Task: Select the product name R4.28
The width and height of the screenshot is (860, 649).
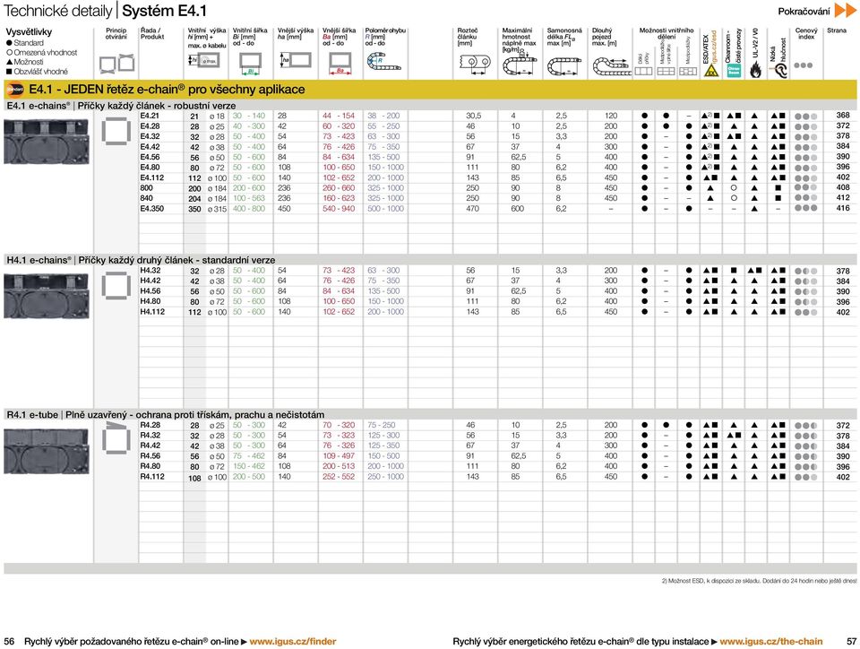Action: pyautogui.click(x=150, y=425)
